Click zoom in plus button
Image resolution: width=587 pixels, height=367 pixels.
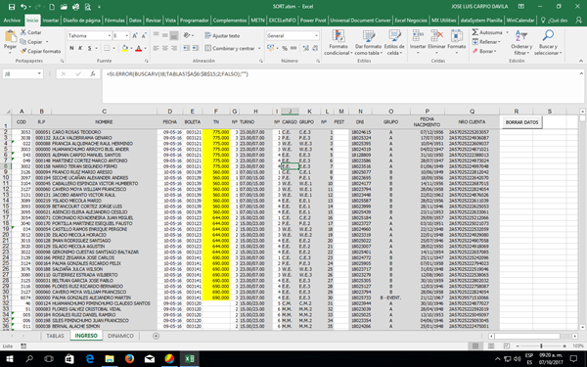tap(564, 346)
